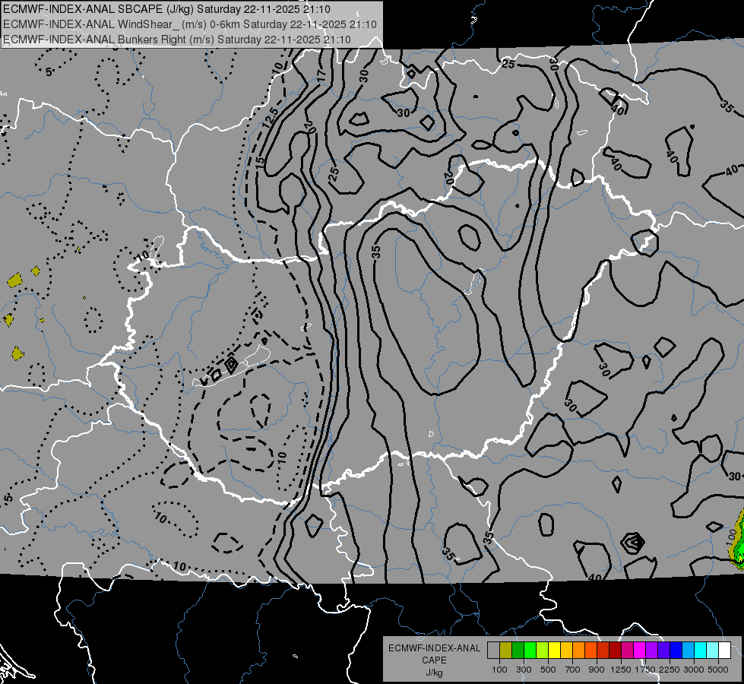
Task: Click the WindShear 0-6km title line
Action: (x=190, y=24)
